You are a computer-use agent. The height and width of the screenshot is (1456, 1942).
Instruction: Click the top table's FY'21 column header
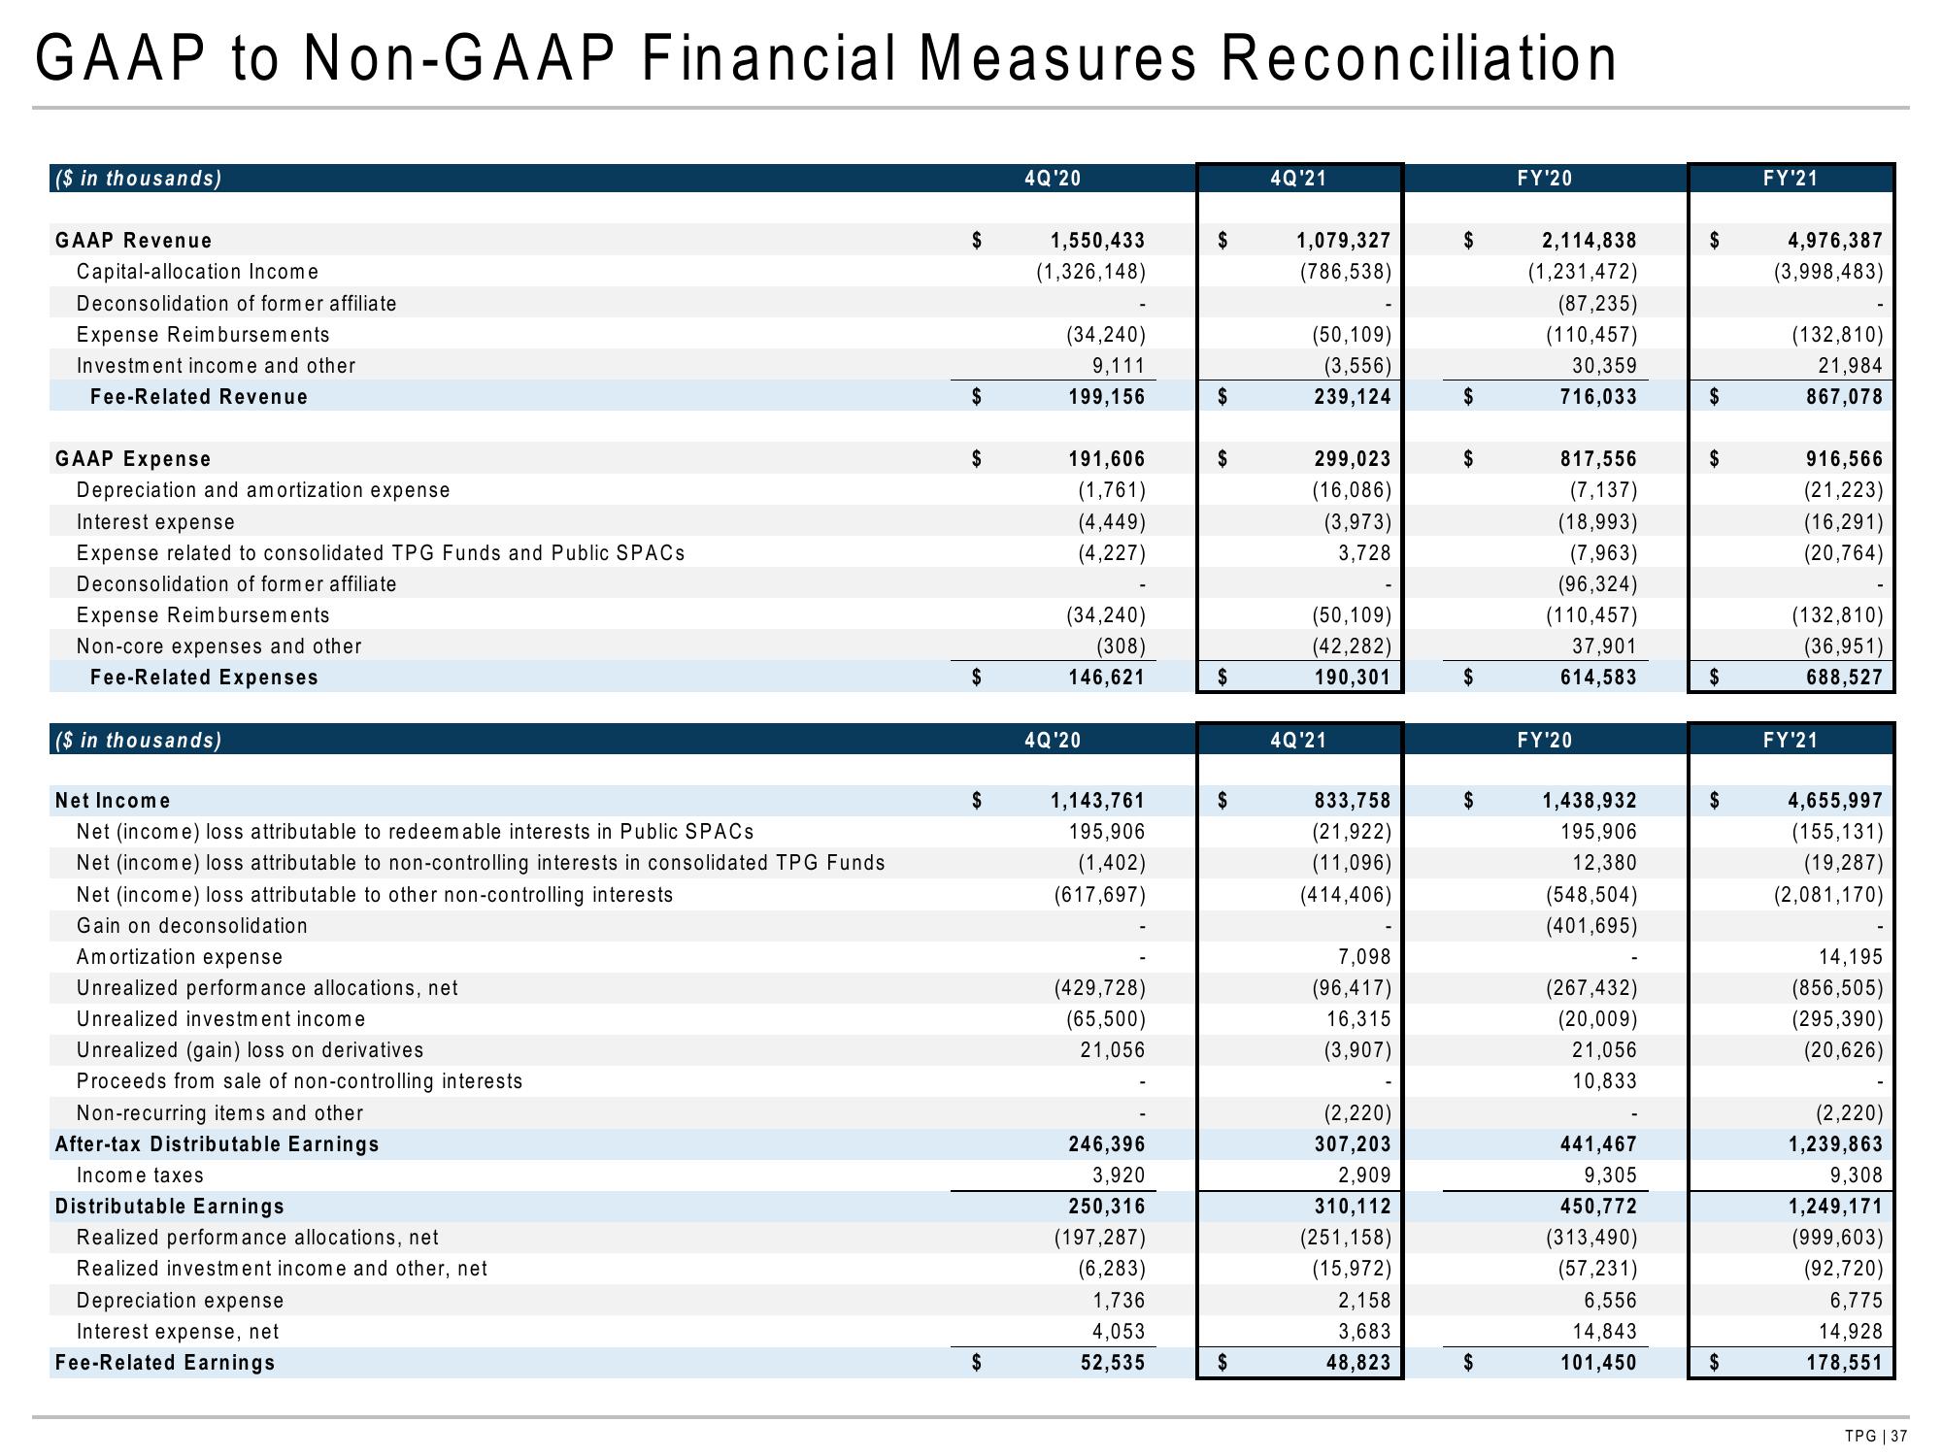click(1791, 179)
